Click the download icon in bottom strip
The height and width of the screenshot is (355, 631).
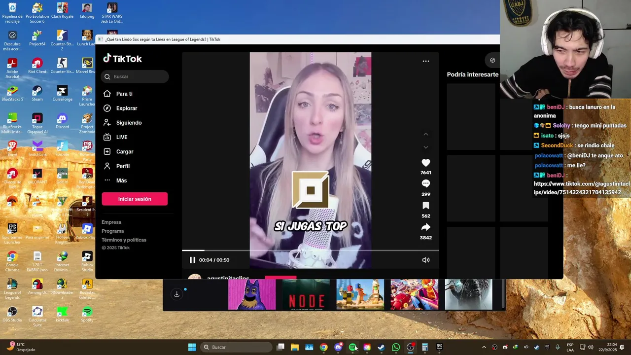tap(176, 294)
